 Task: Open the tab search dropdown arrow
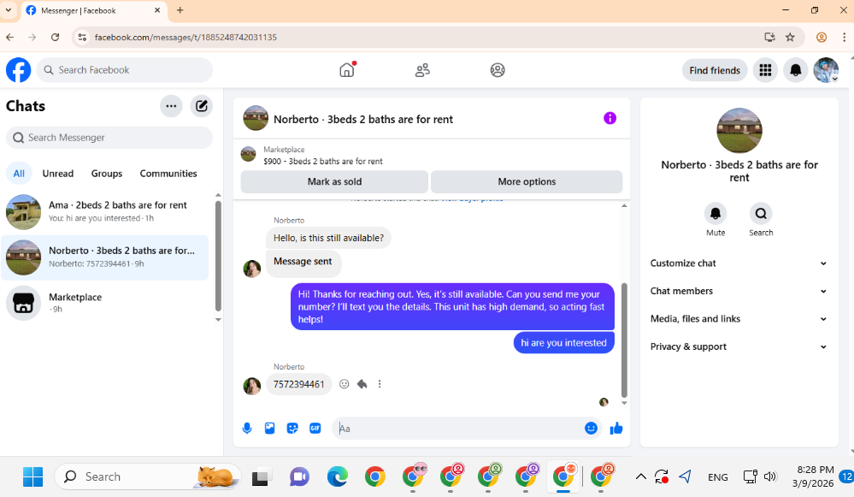tap(9, 9)
